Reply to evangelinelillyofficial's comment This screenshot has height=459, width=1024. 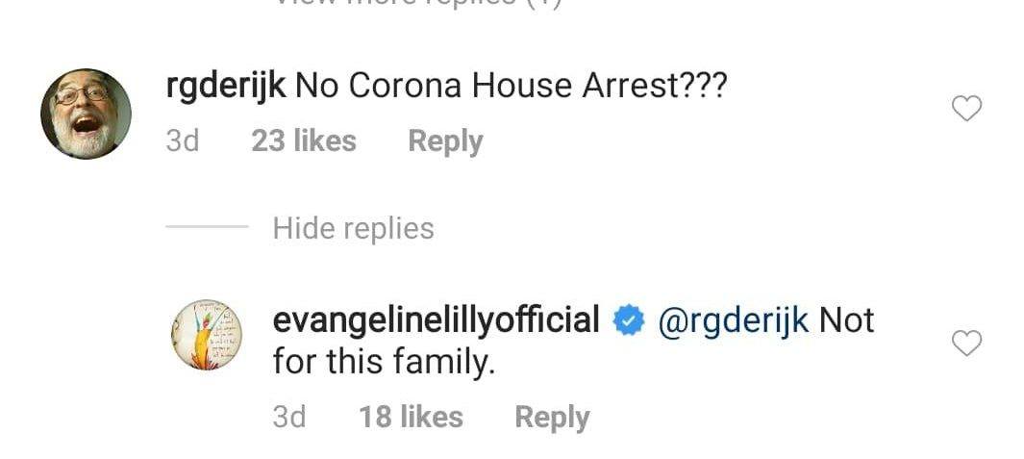552,417
